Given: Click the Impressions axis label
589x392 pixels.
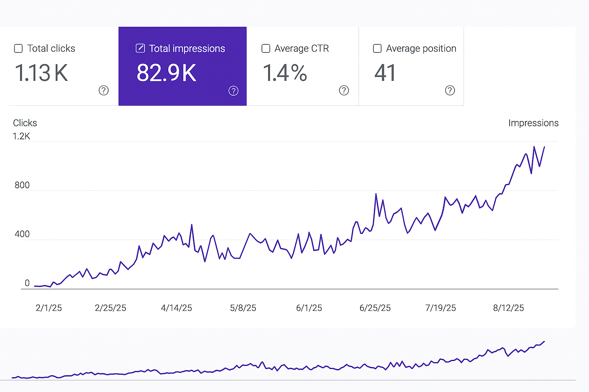Looking at the screenshot, I should pos(533,123).
